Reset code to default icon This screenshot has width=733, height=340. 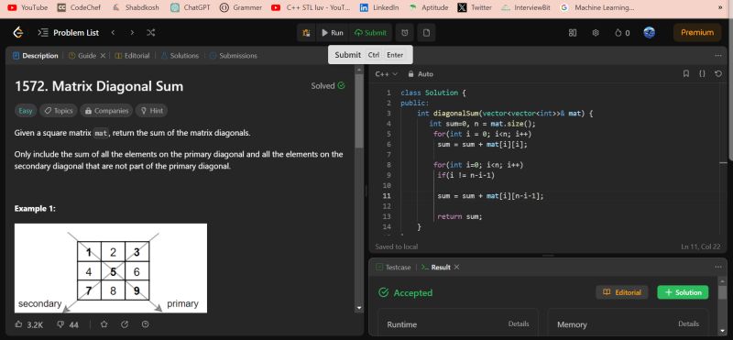(x=718, y=74)
